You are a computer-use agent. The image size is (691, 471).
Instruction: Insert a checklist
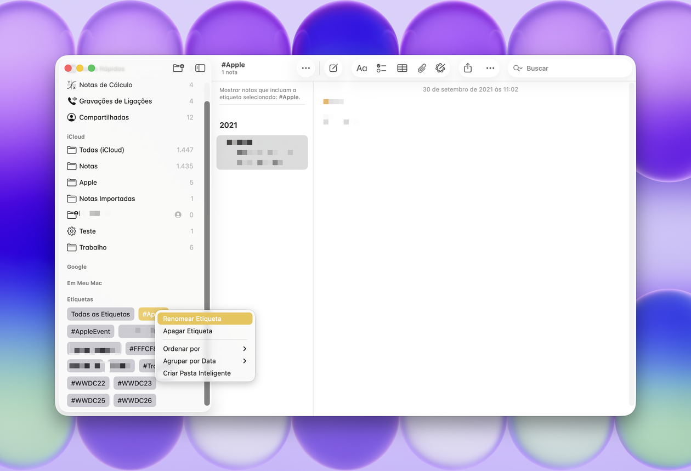coord(381,68)
